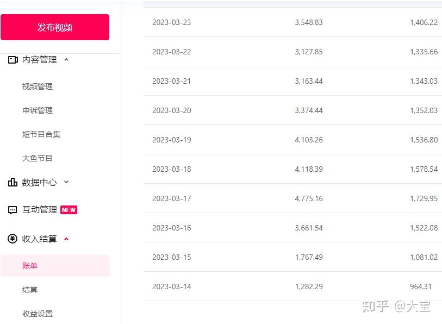This screenshot has height=324, width=442.
Task: Click the NEW badge beside 互动管理
Action: (x=69, y=210)
